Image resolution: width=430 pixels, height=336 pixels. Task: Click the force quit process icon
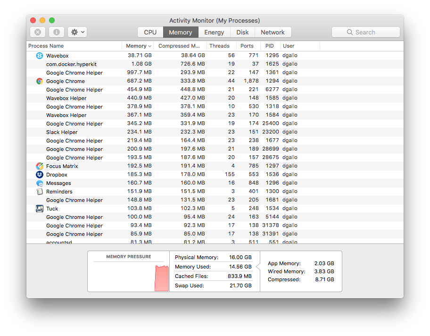point(37,32)
